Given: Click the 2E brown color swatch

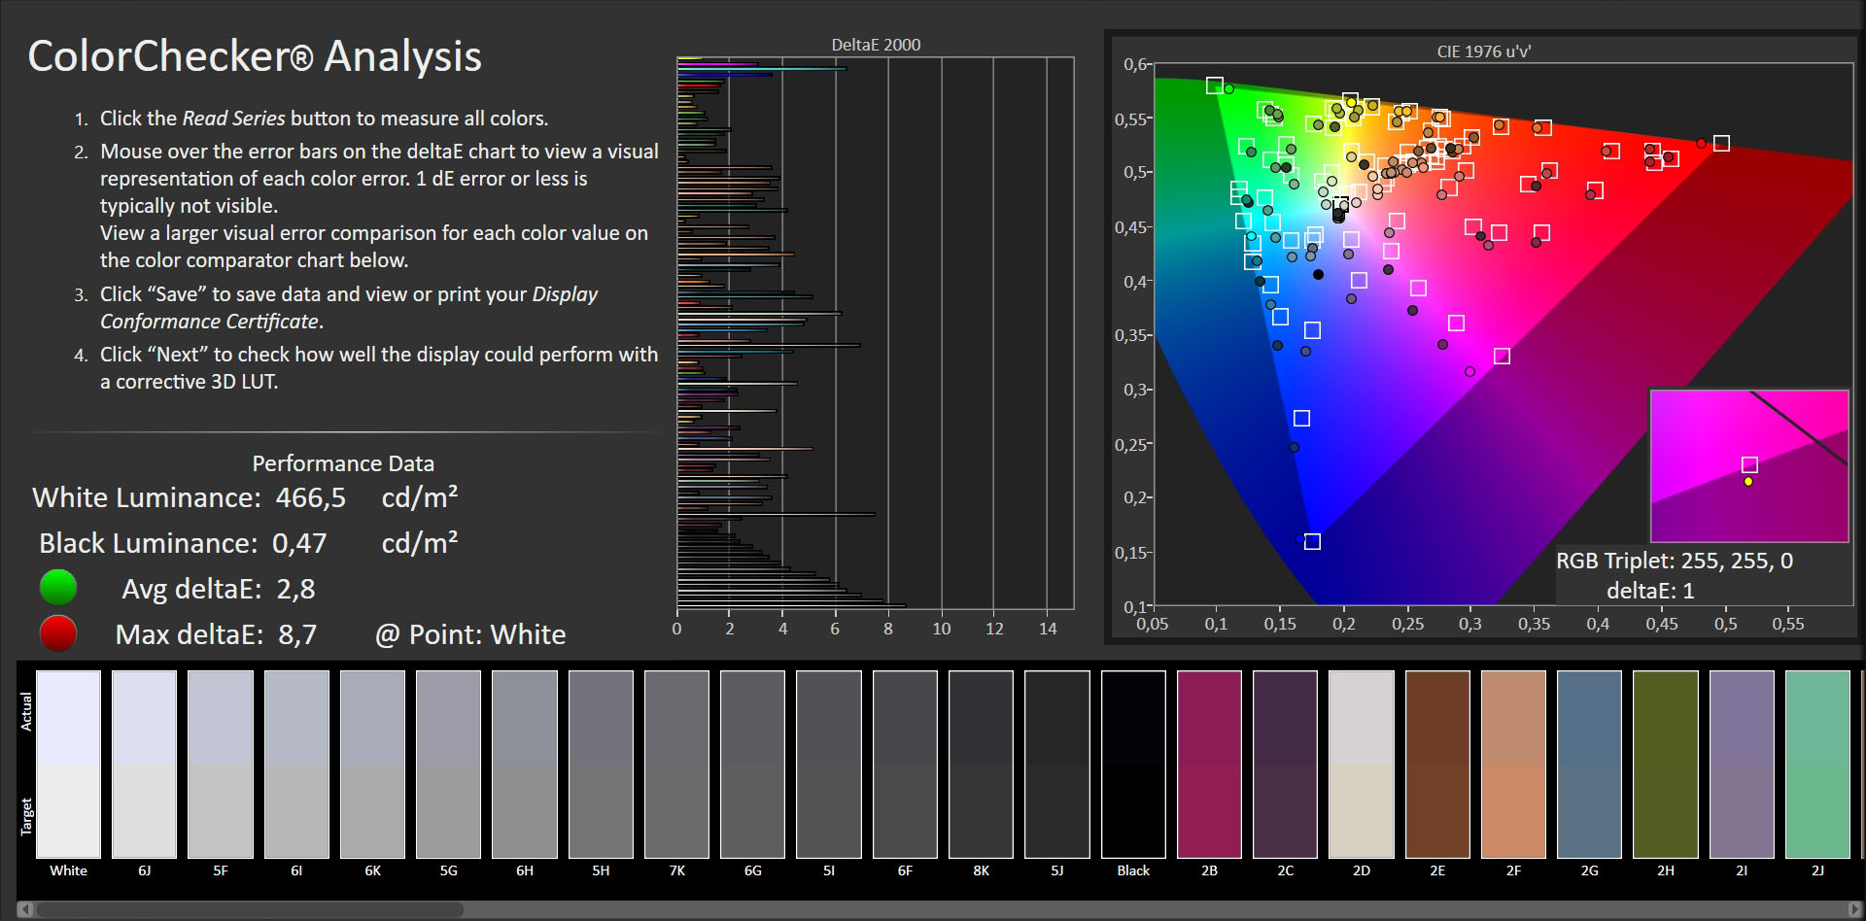Looking at the screenshot, I should coord(1437,764).
